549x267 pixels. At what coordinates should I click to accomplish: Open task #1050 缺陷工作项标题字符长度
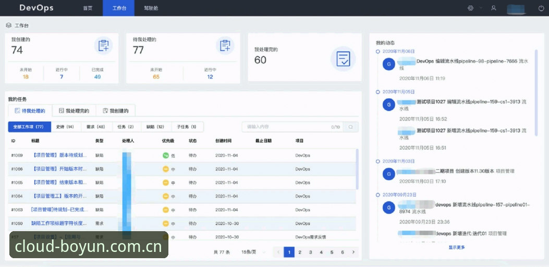coord(59,223)
